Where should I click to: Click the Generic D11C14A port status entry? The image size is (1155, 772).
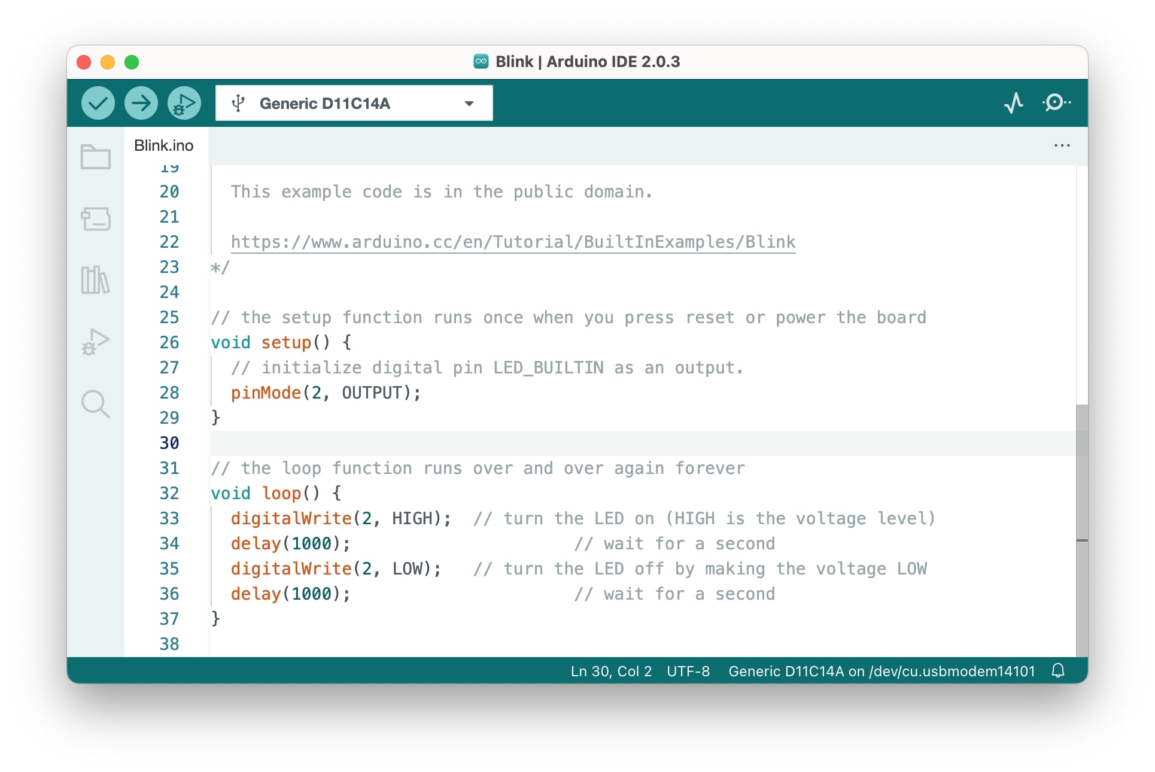tap(882, 671)
